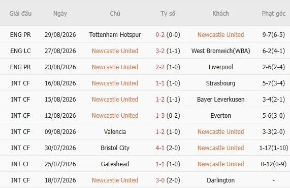The height and width of the screenshot is (188, 290).
Task: Open the Liverpool team link
Action: (220, 67)
